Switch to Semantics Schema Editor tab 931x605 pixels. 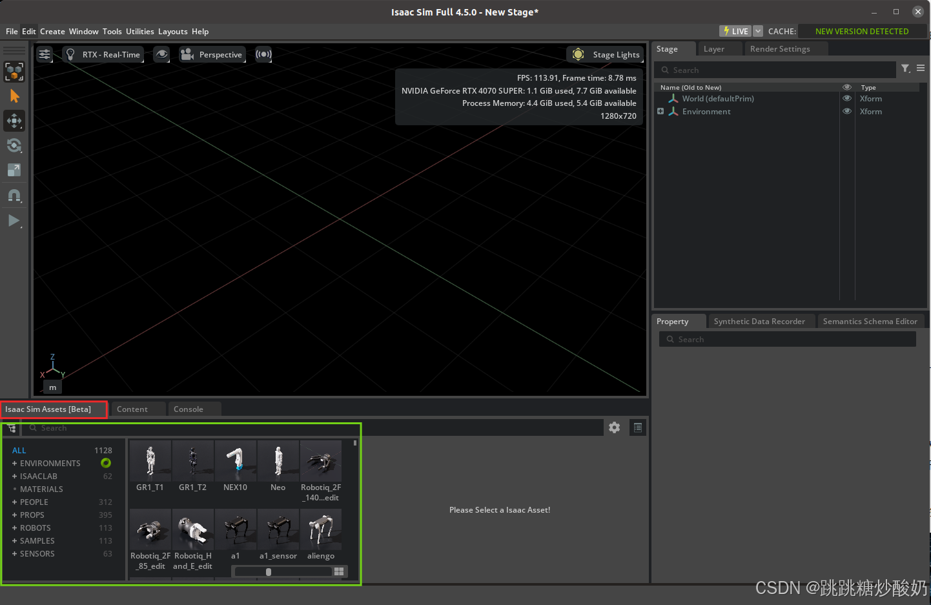(870, 322)
